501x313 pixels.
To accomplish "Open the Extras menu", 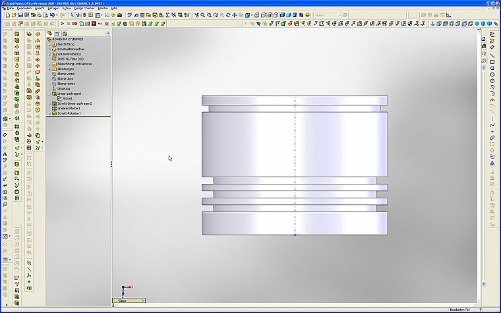I will (67, 8).
